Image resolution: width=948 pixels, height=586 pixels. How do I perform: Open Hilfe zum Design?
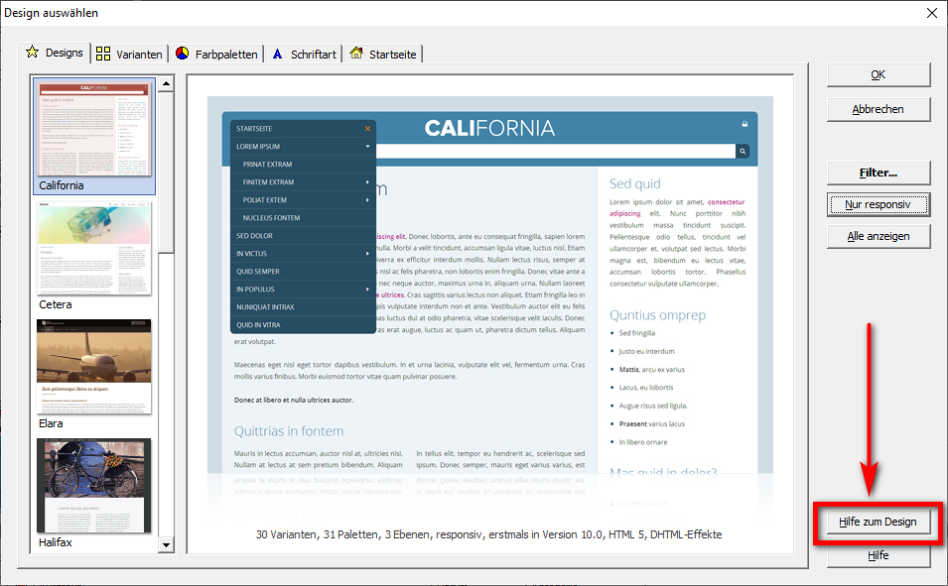pos(879,523)
